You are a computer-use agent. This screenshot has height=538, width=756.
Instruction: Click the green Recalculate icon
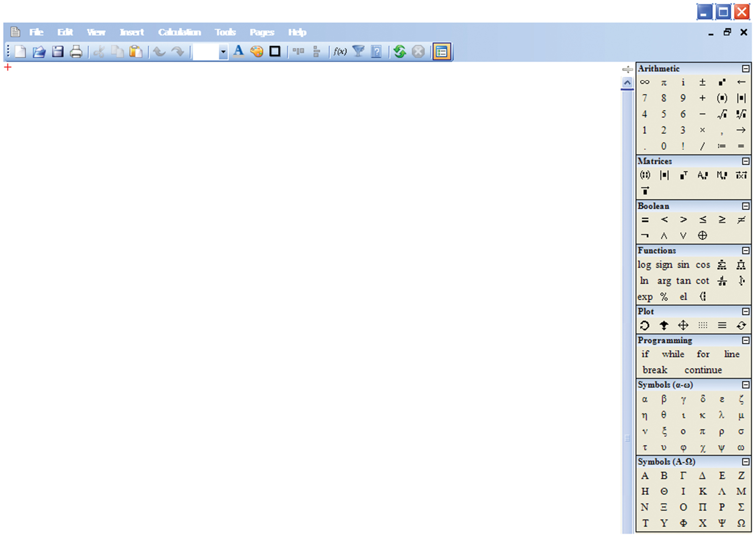coord(400,52)
